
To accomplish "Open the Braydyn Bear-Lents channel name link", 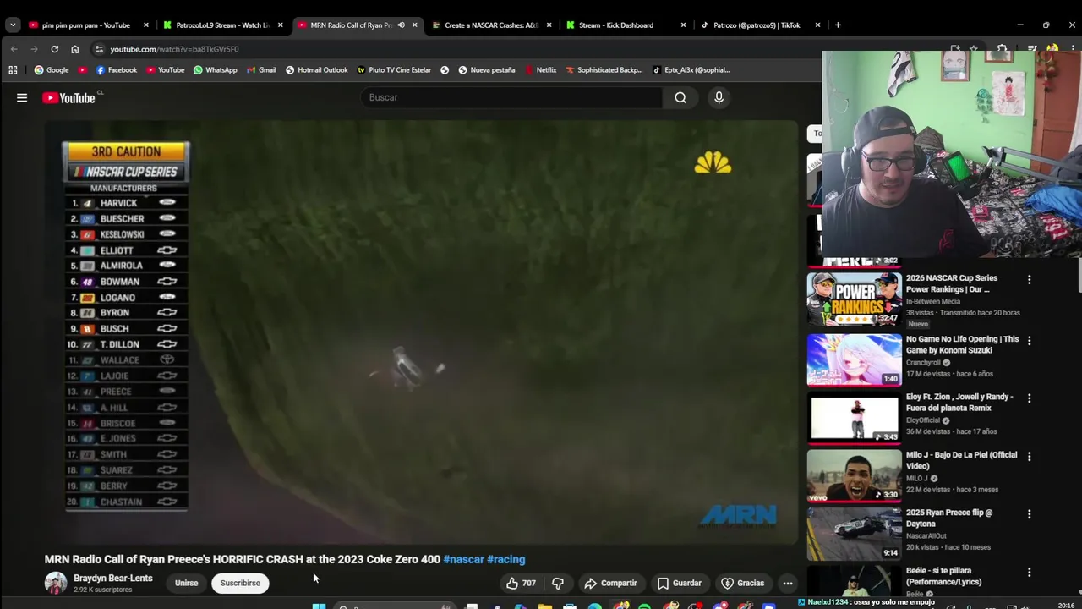I will 113,579.
